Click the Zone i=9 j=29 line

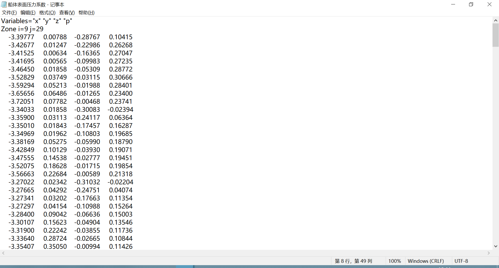22,29
